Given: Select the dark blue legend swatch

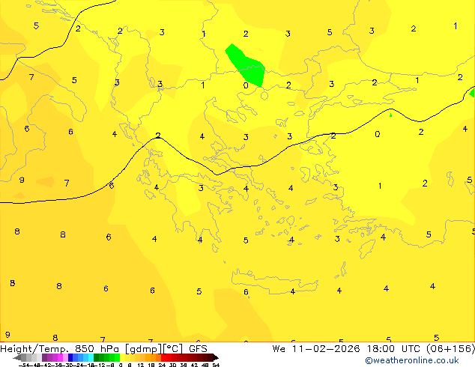Looking at the screenshot, I should 70,357.
